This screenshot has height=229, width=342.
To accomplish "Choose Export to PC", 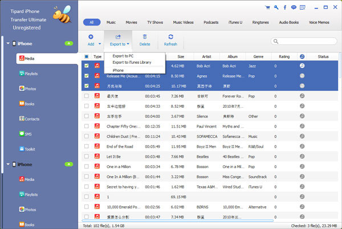I will [x=123, y=56].
